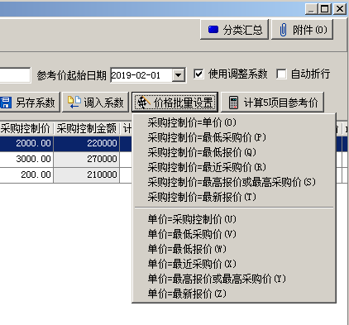Viewport: 349px width, 325px height.
Task: Click the 另存系数 button label
Action: coord(36,103)
